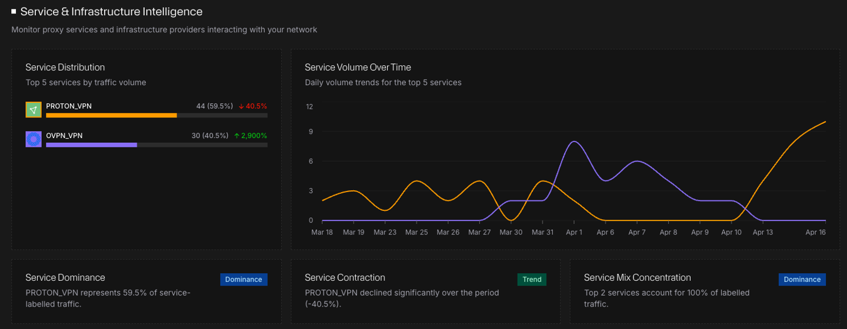847x329 pixels.
Task: Click the '40.5%' decline percentage
Action: [256, 106]
